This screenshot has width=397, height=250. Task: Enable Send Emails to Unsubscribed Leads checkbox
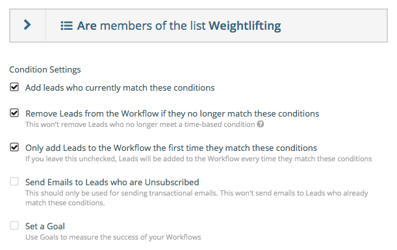(x=14, y=181)
